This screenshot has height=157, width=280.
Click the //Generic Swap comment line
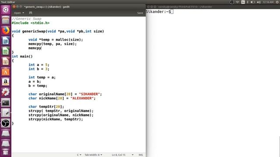pyautogui.click(x=26, y=19)
